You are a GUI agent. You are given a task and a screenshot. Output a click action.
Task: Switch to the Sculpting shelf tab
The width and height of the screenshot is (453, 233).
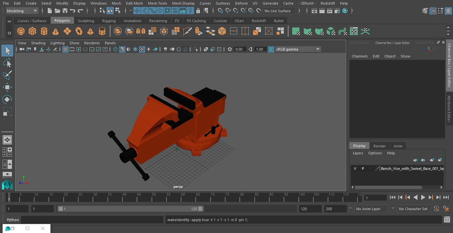click(x=86, y=21)
